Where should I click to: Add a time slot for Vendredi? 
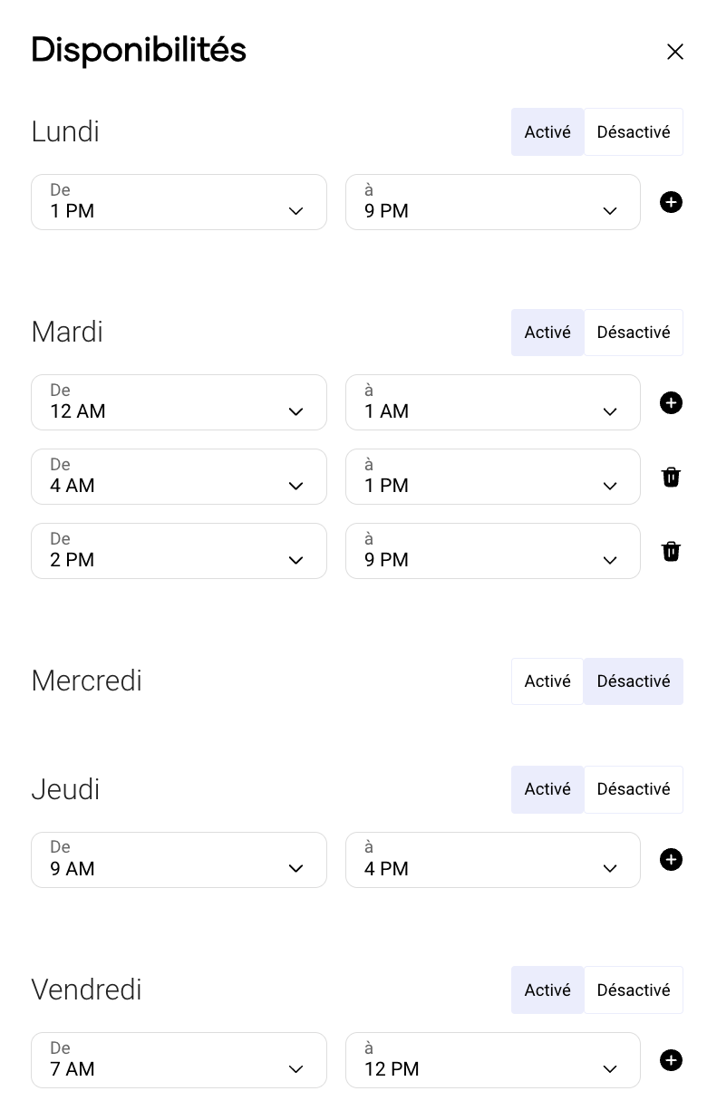[x=671, y=1060]
